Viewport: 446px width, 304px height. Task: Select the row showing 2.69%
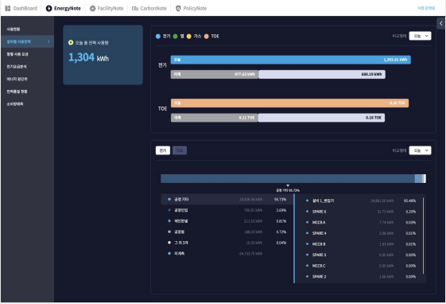[227, 210]
